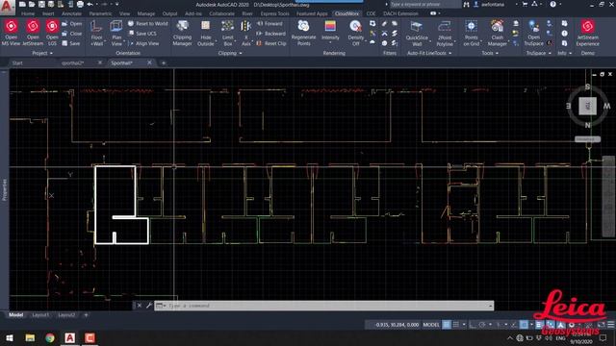This screenshot has height=346, width=616.
Task: Click the Density Off tool
Action: tap(355, 33)
